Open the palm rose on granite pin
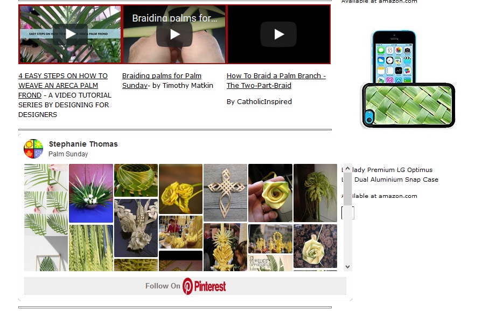489x317 pixels. 315,246
